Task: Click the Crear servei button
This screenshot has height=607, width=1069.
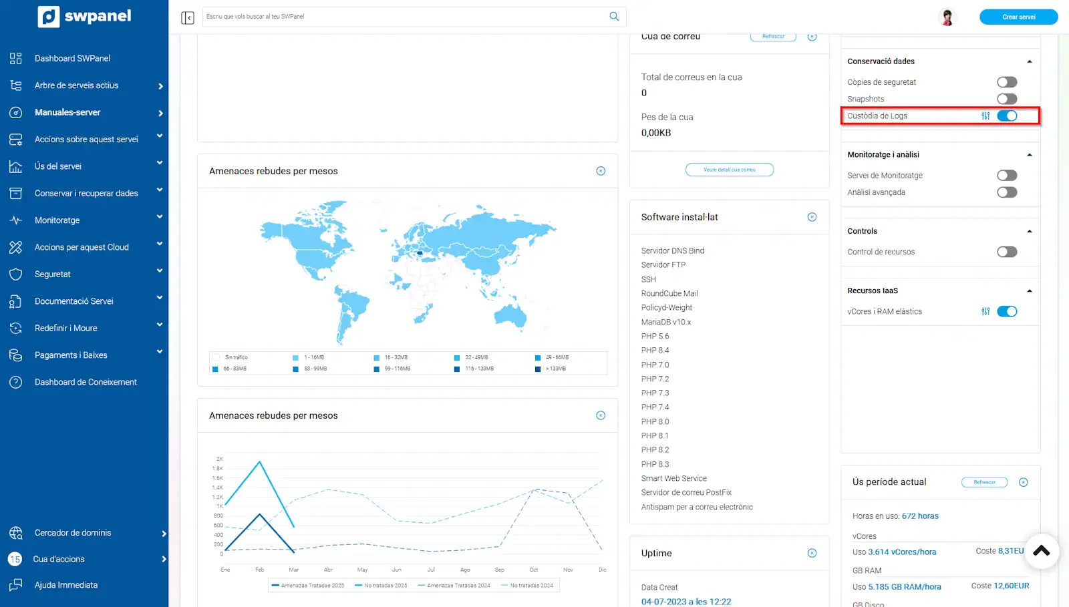Action: click(x=1018, y=17)
